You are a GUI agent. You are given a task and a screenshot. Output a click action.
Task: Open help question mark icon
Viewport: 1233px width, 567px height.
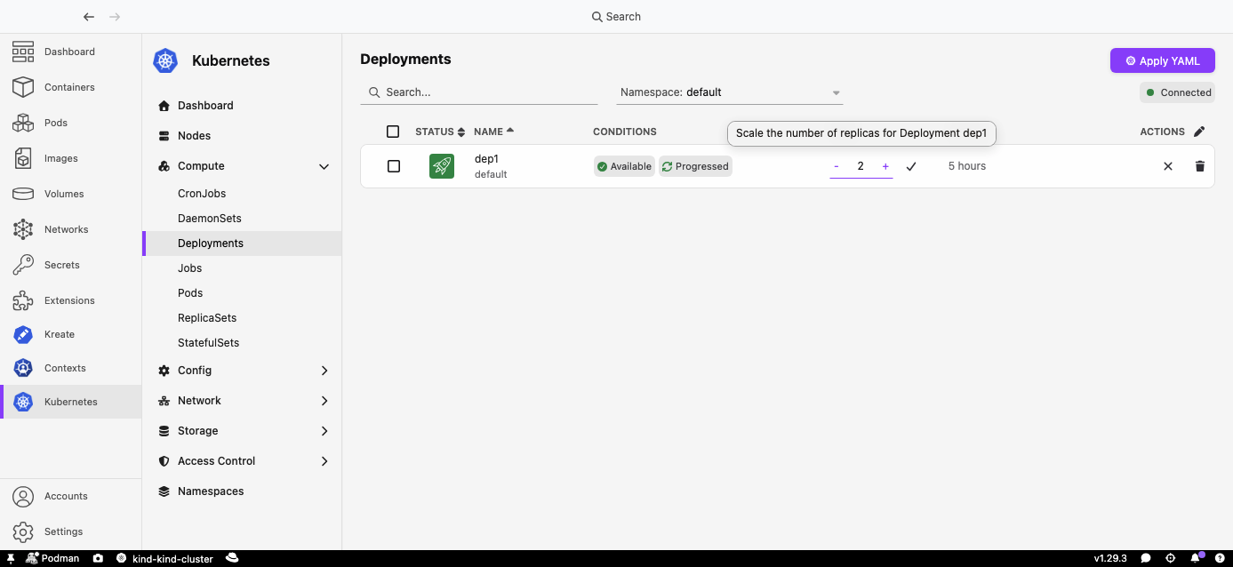click(1221, 558)
